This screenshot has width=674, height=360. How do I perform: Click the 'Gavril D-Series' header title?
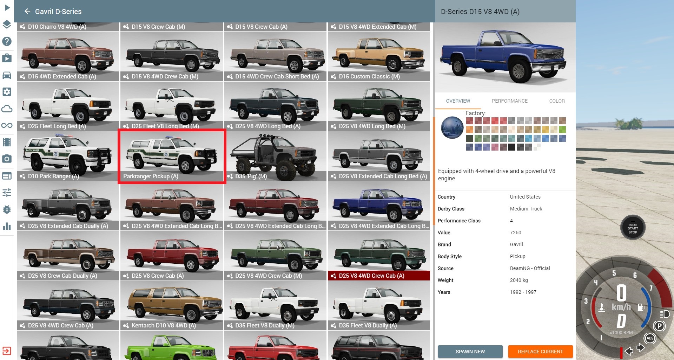click(58, 12)
